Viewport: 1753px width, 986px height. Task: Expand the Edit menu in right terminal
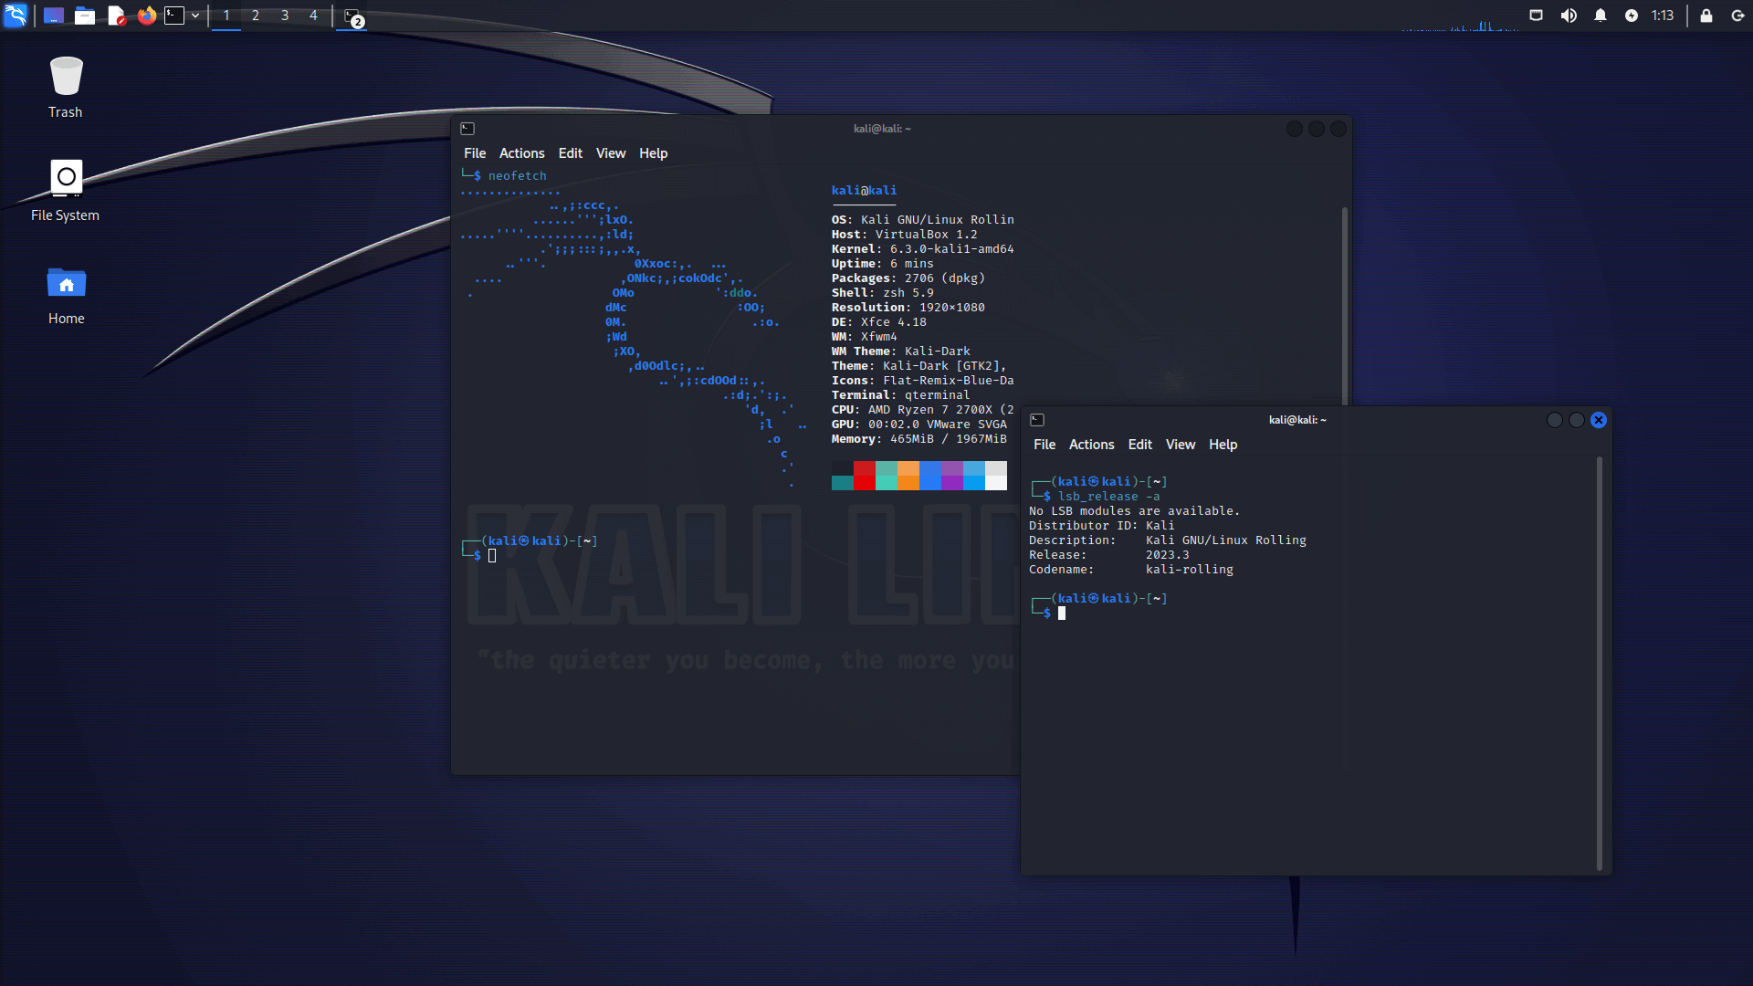pos(1139,445)
